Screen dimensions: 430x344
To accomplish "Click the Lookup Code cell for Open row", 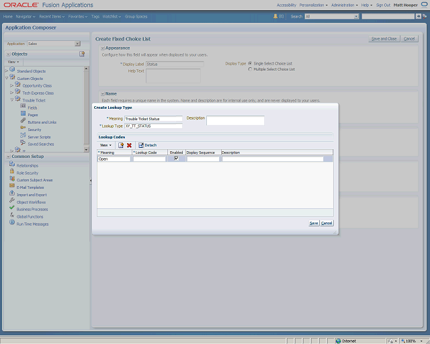I will pos(149,159).
